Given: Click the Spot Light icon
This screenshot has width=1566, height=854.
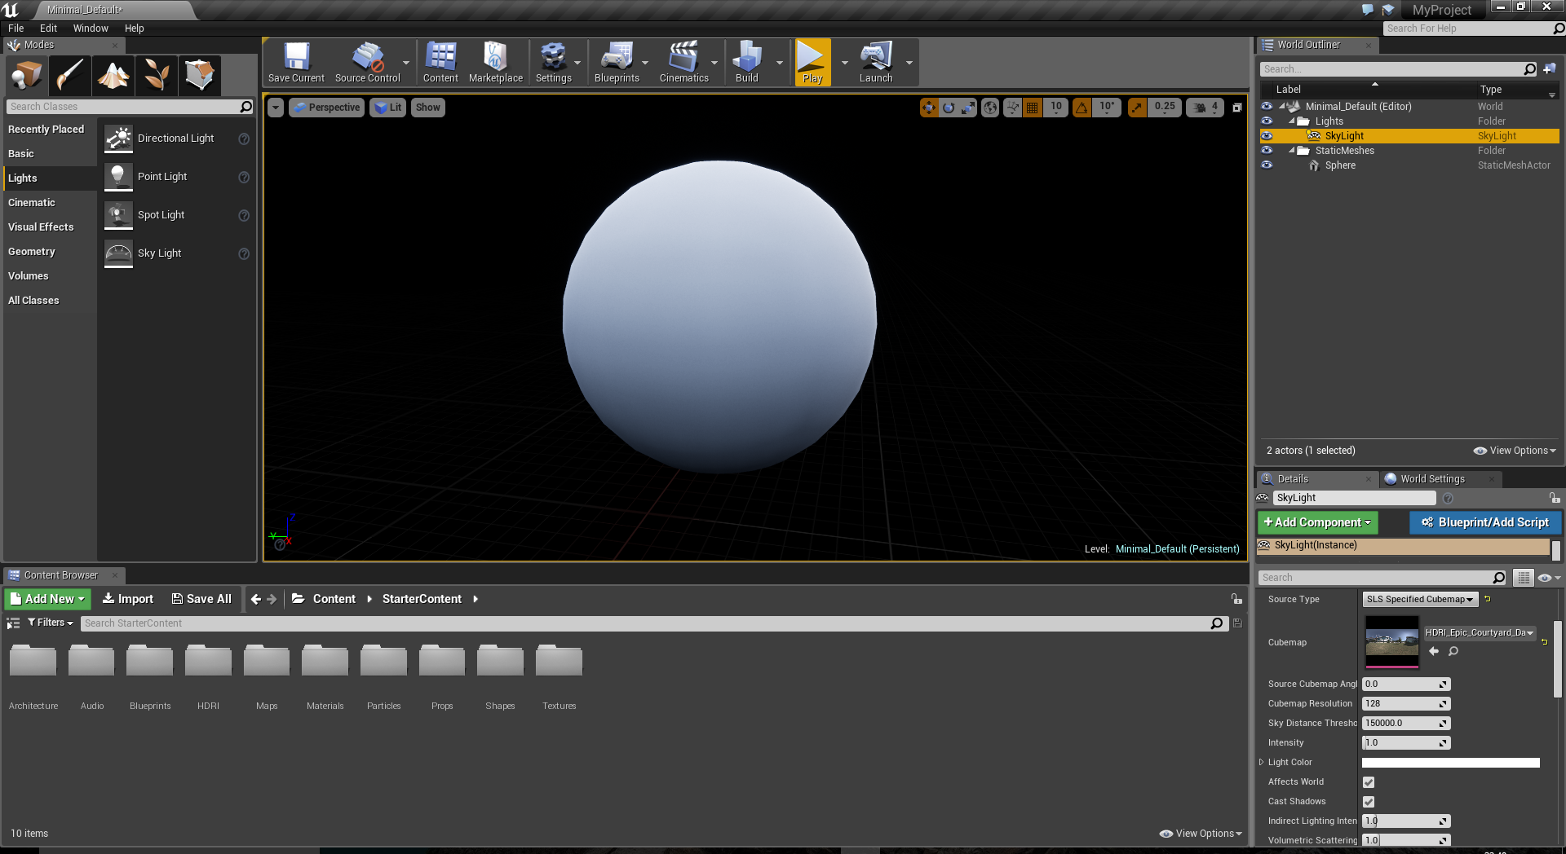Looking at the screenshot, I should pyautogui.click(x=118, y=215).
